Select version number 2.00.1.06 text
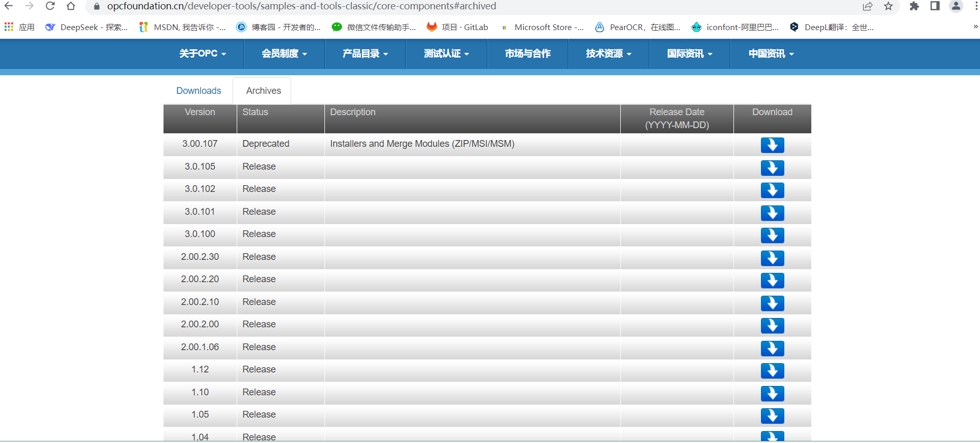This screenshot has width=980, height=443. 200,347
